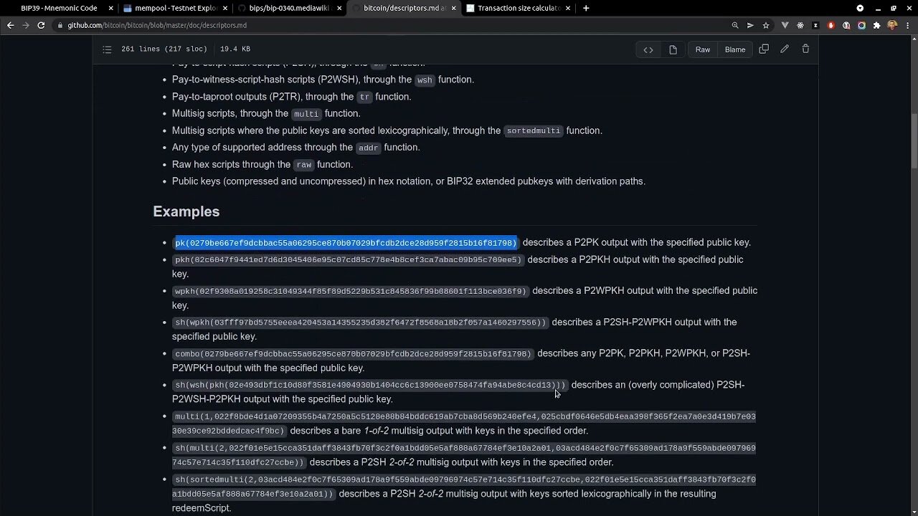Go forward in browser history
Image resolution: width=918 pixels, height=516 pixels.
[x=26, y=25]
